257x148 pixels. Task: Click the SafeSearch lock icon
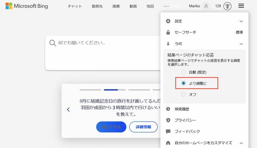168,32
